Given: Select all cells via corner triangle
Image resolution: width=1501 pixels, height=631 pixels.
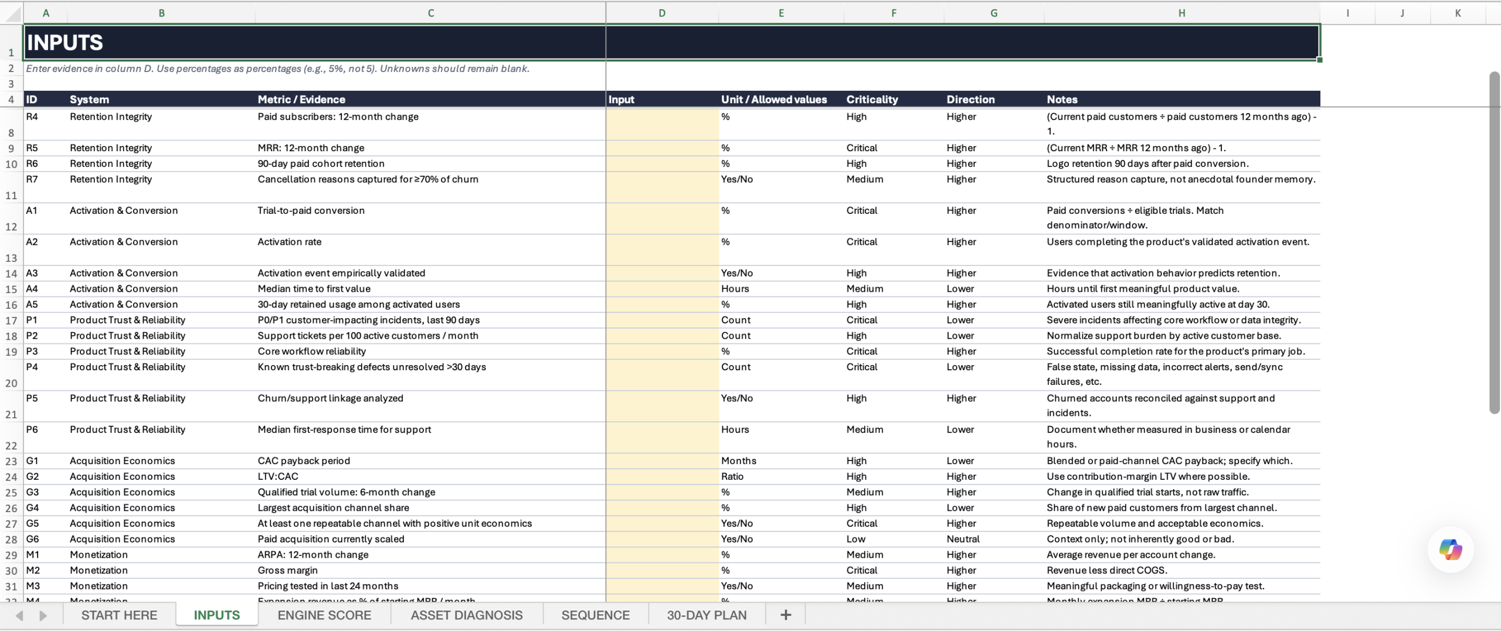Looking at the screenshot, I should click(12, 13).
